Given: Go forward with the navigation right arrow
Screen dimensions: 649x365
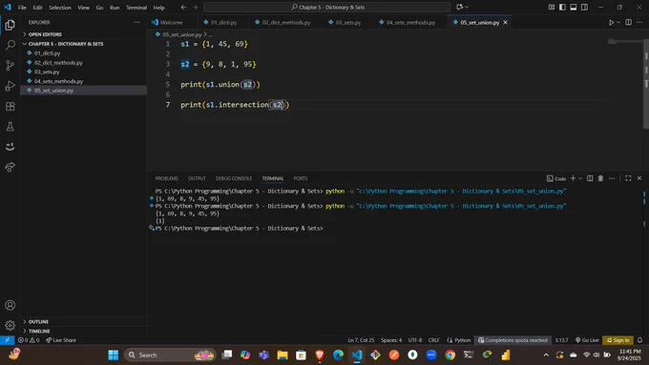Looking at the screenshot, I should tap(195, 7).
